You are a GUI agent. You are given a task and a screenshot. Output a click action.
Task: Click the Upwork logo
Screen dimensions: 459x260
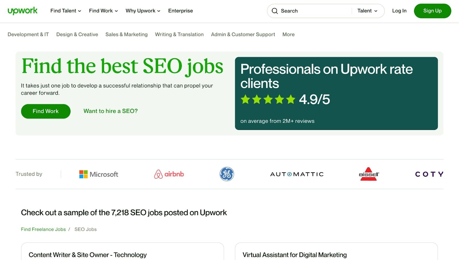pyautogui.click(x=22, y=11)
